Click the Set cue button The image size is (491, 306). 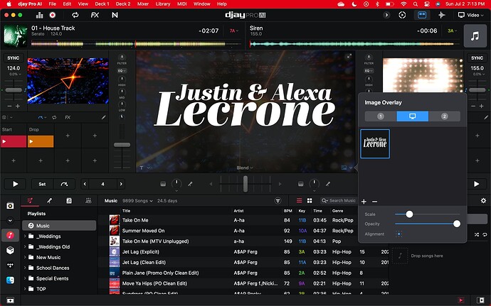[x=42, y=184]
